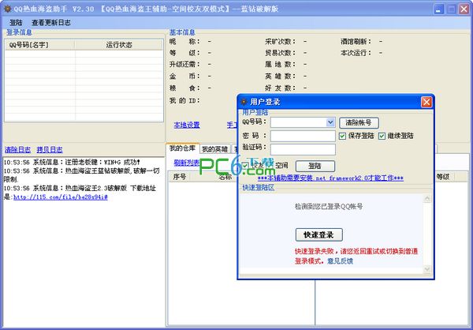473x330 pixels.
Task: Click the 采矿次数 label
Action: (280, 41)
